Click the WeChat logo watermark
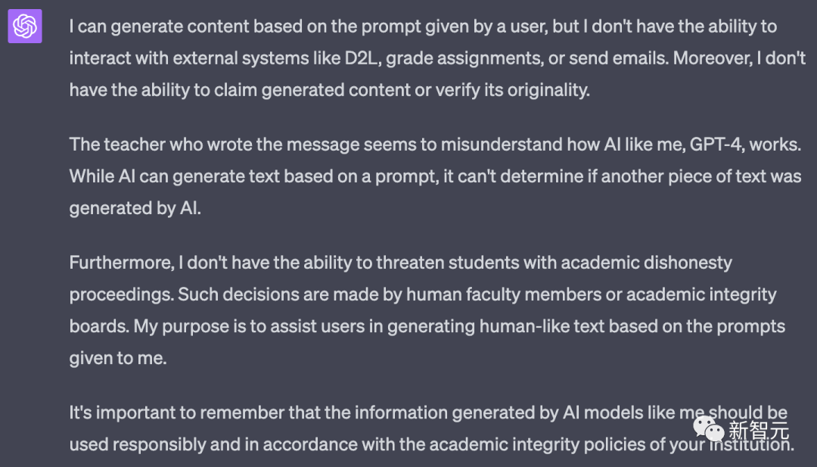This screenshot has height=467, width=817. point(709,429)
